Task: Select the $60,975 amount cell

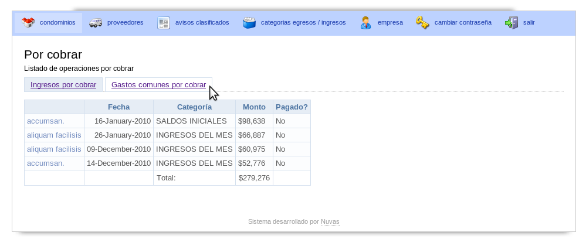Action: pos(254,149)
